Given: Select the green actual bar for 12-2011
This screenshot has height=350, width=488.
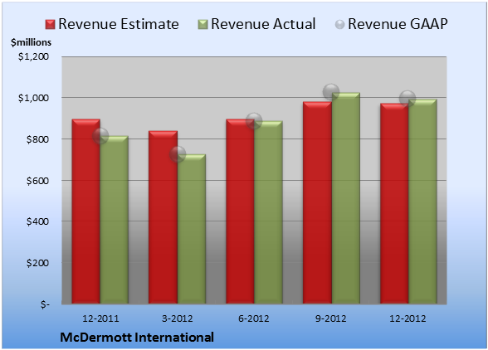Looking at the screenshot, I should (115, 220).
